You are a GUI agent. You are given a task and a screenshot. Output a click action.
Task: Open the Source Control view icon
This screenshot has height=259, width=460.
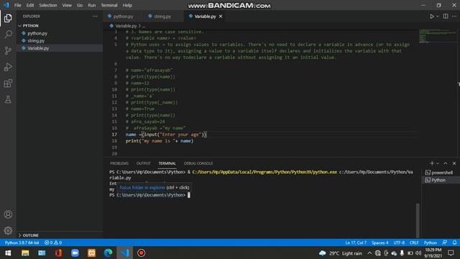coord(8,51)
